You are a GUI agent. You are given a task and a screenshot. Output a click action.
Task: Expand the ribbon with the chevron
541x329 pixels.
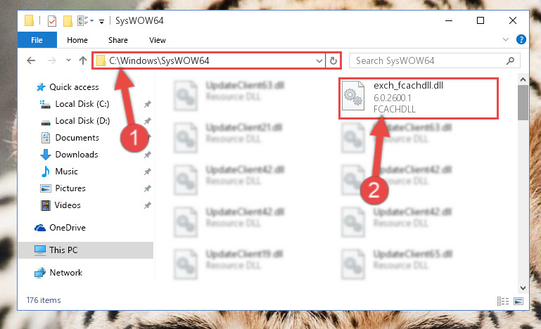506,39
